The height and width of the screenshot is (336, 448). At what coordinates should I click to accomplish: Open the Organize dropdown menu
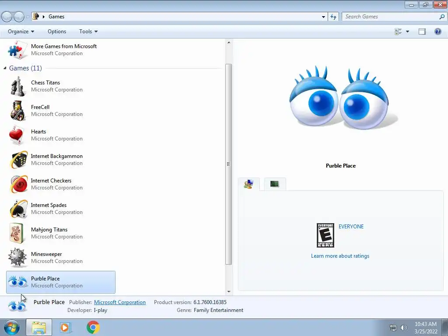pyautogui.click(x=21, y=31)
